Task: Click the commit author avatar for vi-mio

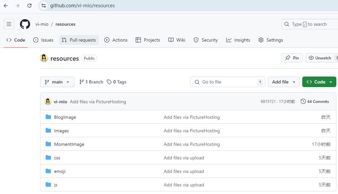Action: 48,102
